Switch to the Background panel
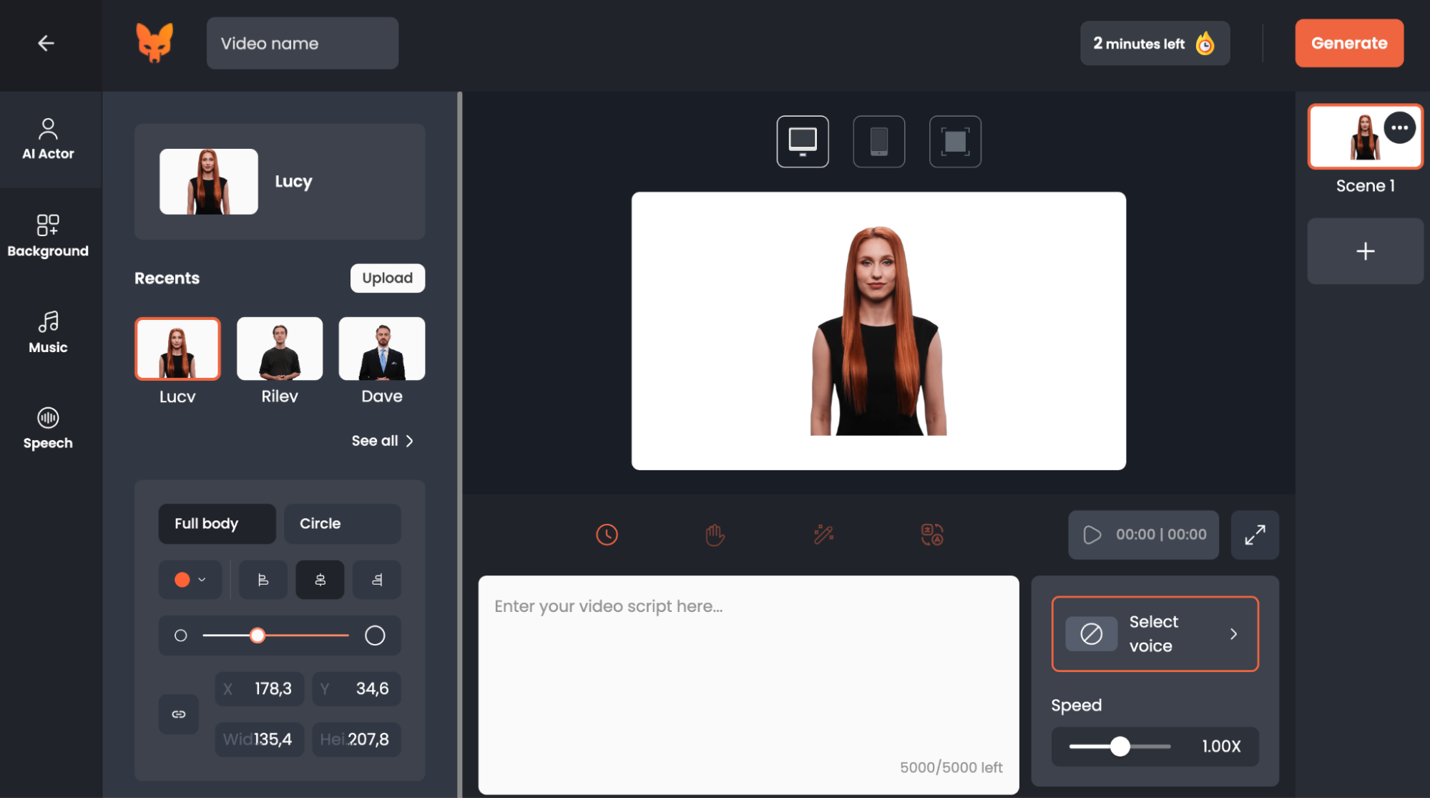This screenshot has height=798, width=1430. [48, 235]
